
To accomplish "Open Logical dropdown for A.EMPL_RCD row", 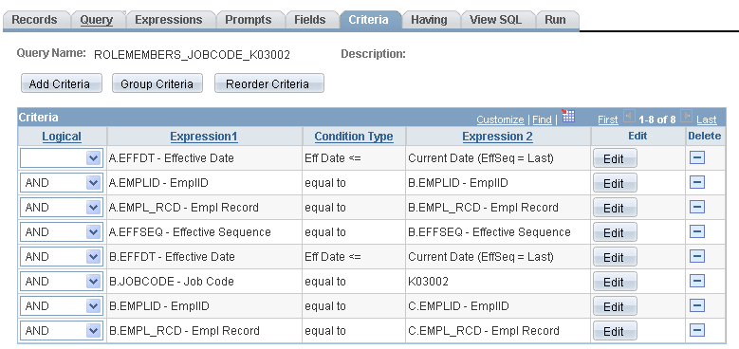I will coord(62,208).
